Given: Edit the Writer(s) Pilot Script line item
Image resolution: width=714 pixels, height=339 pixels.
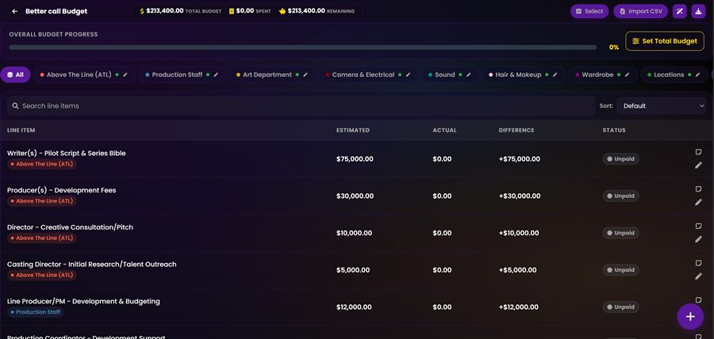Looking at the screenshot, I should (x=698, y=166).
